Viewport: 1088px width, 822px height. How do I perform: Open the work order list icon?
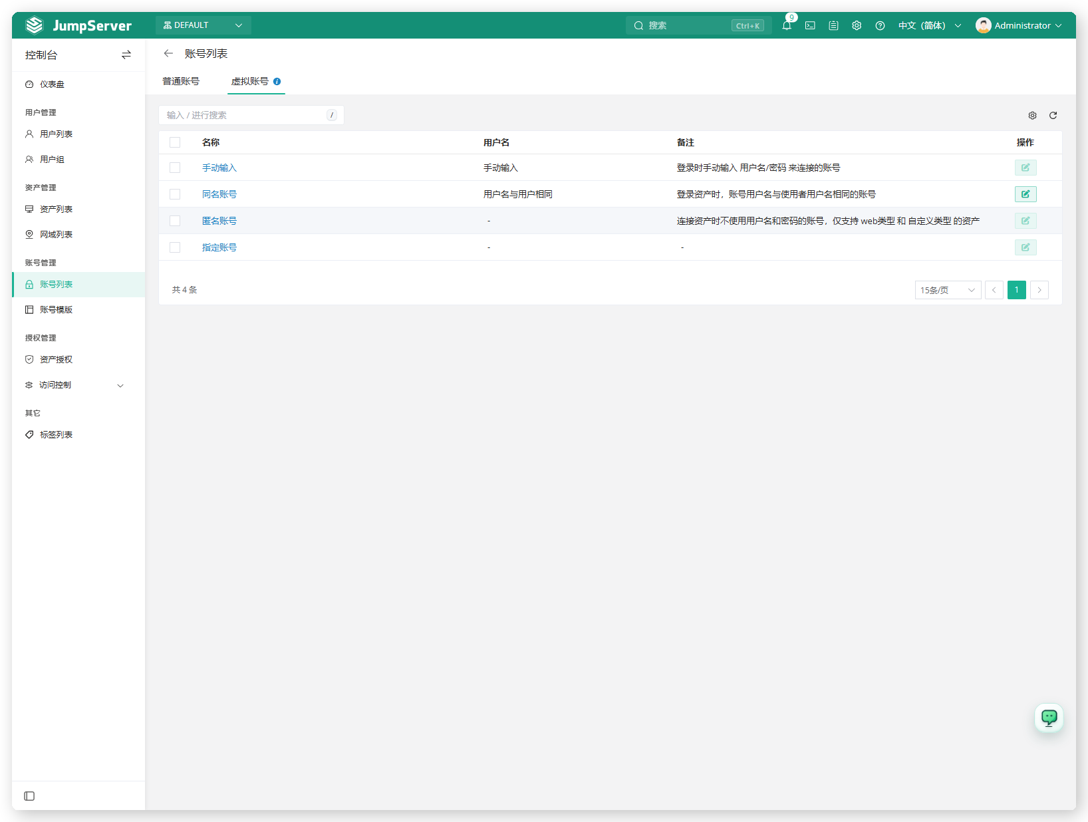(x=833, y=25)
